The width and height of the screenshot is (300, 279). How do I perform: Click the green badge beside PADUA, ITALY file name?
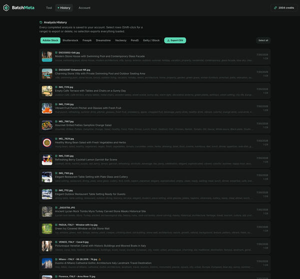(x=56, y=225)
